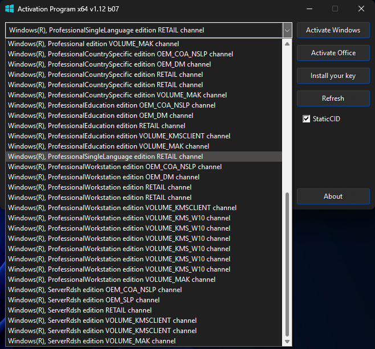Select ProfessionalEducation edition RETAIL channel
The height and width of the screenshot is (349, 375).
pyautogui.click(x=144, y=126)
